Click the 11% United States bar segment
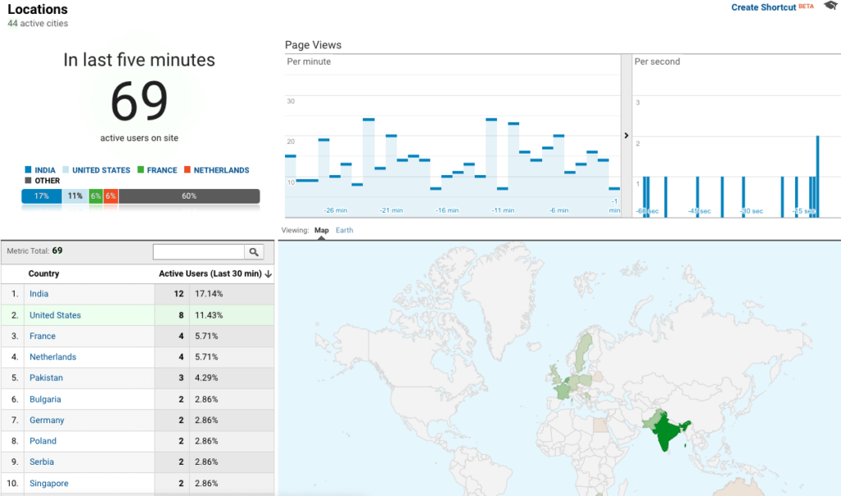This screenshot has height=496, width=841. [75, 196]
